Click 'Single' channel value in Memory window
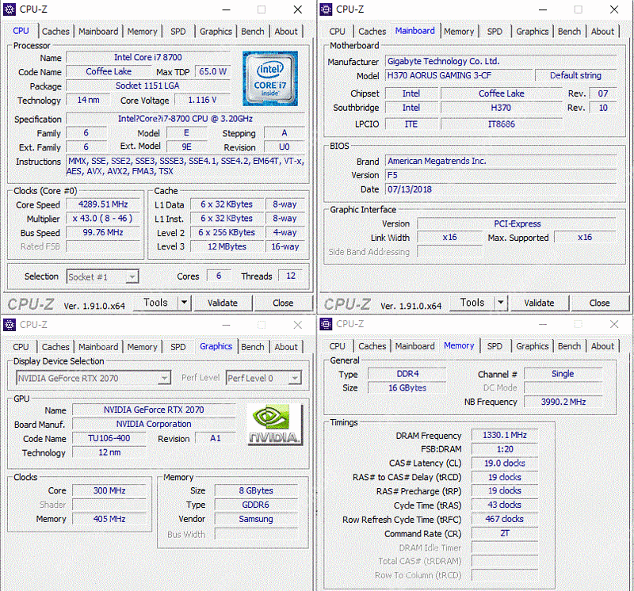 (x=563, y=374)
